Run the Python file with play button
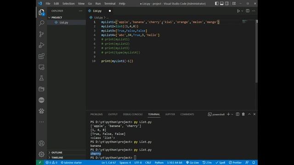The width and height of the screenshot is (294, 165). 238,11
